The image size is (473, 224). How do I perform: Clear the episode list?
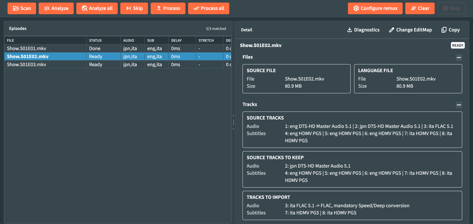coord(420,8)
